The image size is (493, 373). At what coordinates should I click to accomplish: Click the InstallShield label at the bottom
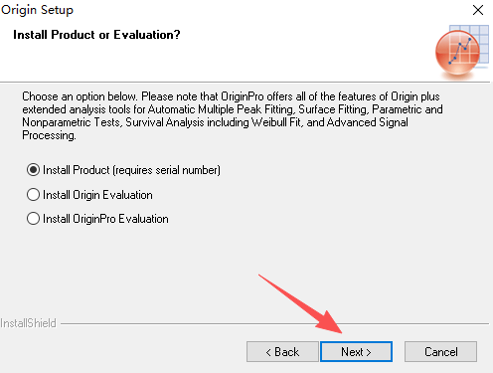[28, 323]
